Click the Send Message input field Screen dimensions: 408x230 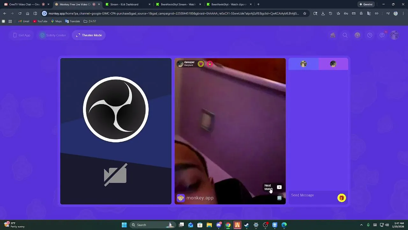(313, 195)
